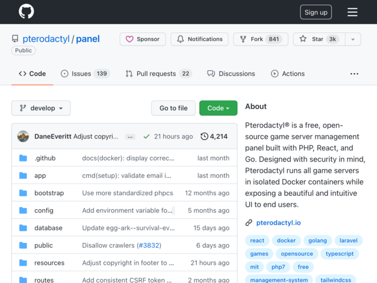377x283 pixels.
Task: Select the Code tab
Action: click(x=32, y=74)
